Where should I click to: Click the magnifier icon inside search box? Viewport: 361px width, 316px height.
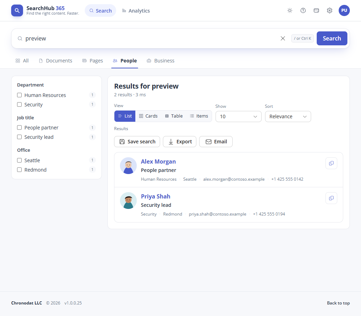pos(20,38)
